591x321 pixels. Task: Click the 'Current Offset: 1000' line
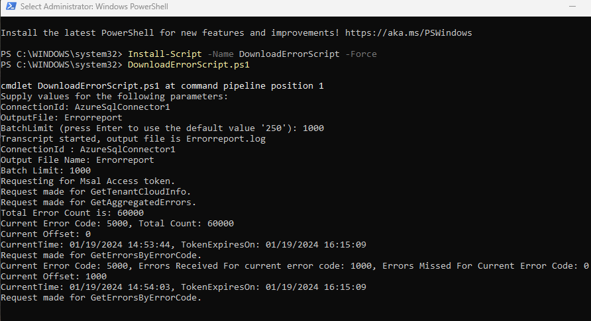point(54,276)
